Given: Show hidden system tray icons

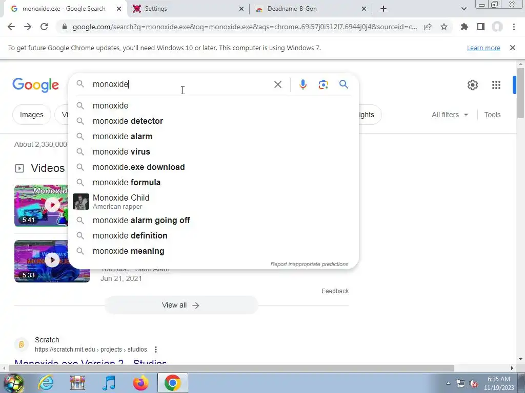Looking at the screenshot, I should [x=448, y=384].
